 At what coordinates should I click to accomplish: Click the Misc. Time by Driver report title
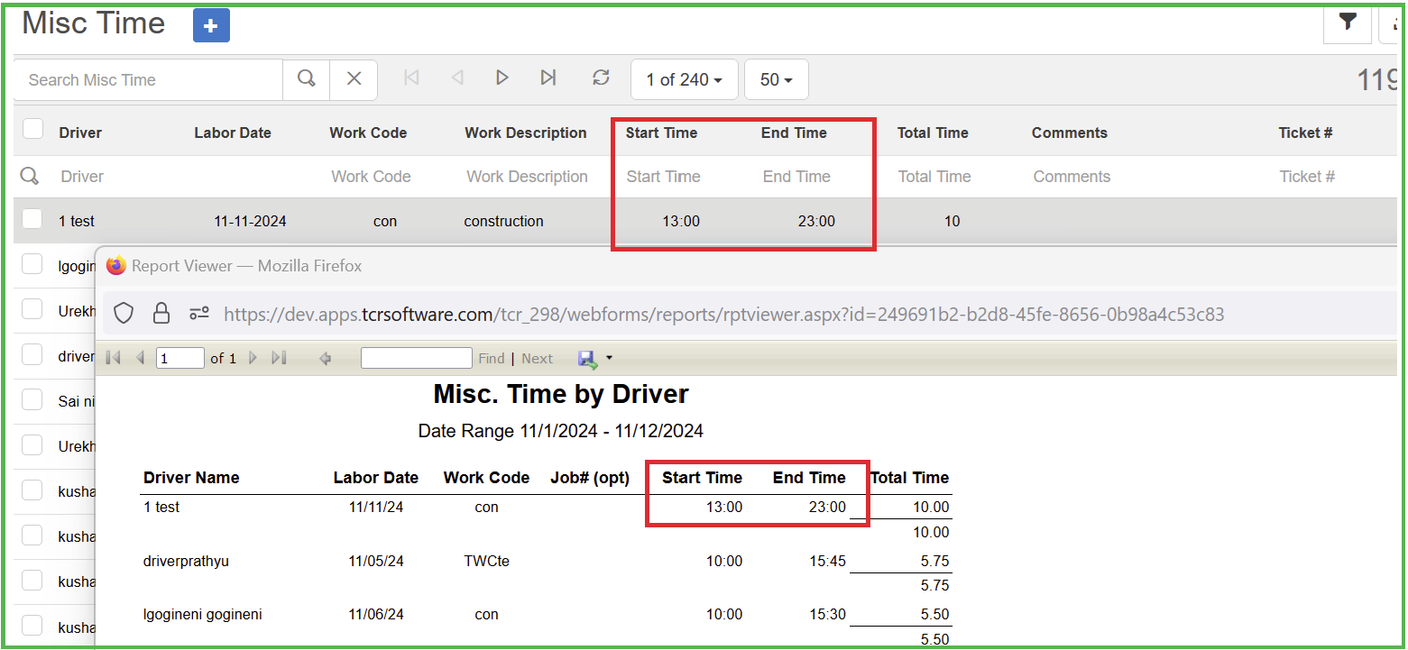pyautogui.click(x=561, y=394)
